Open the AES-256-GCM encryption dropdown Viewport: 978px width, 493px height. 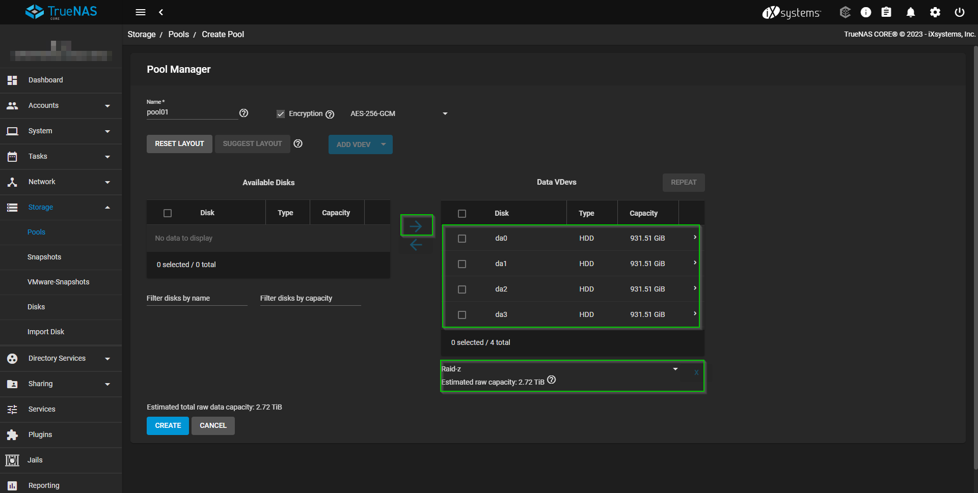coord(398,114)
